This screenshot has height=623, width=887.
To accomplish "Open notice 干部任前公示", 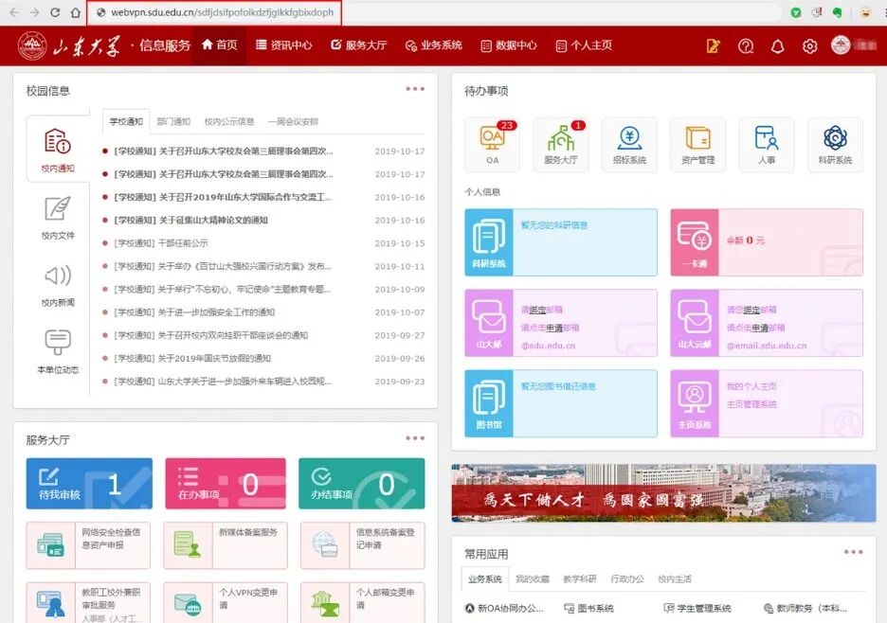I will 161,243.
